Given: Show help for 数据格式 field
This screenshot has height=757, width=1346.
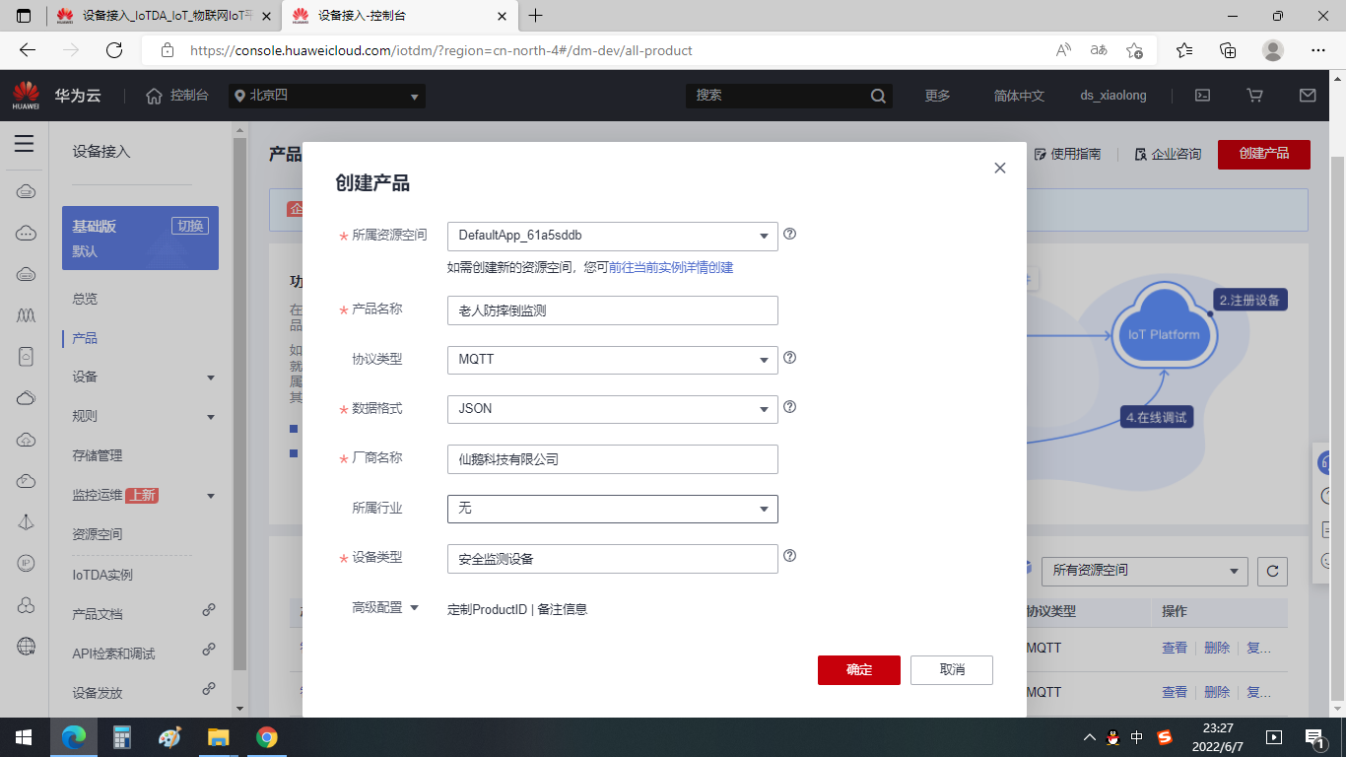Looking at the screenshot, I should click(789, 407).
